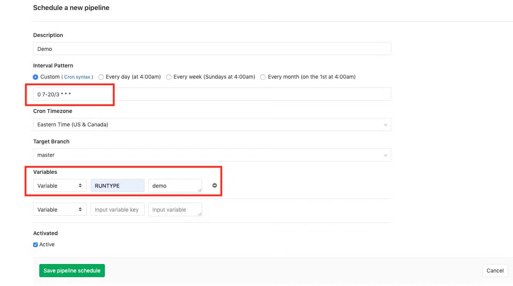This screenshot has height=286, width=513.
Task: Focus the cron pattern input field
Action: pos(212,94)
